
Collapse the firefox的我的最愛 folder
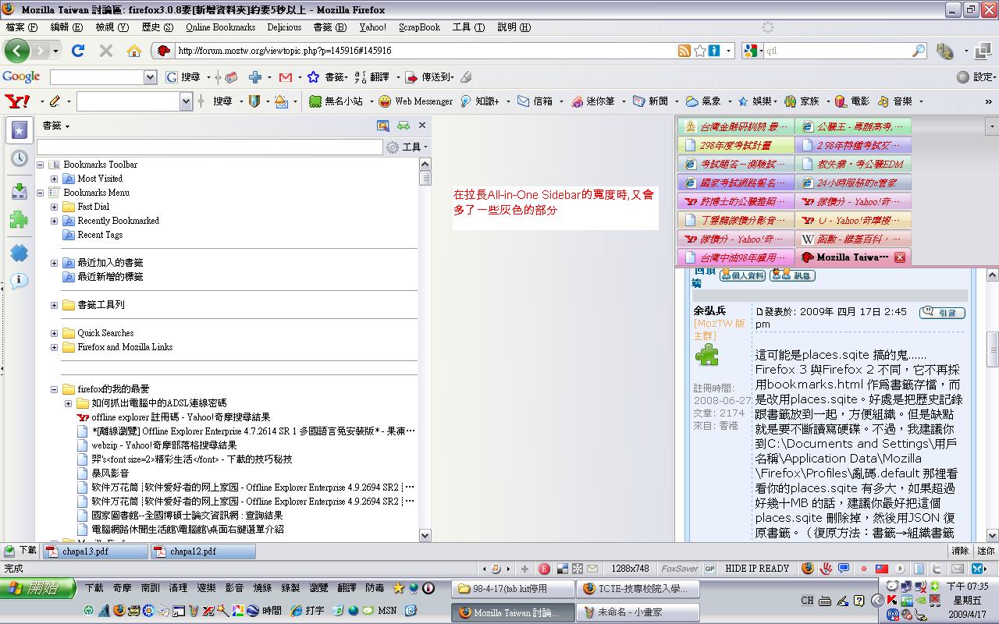pyautogui.click(x=54, y=389)
